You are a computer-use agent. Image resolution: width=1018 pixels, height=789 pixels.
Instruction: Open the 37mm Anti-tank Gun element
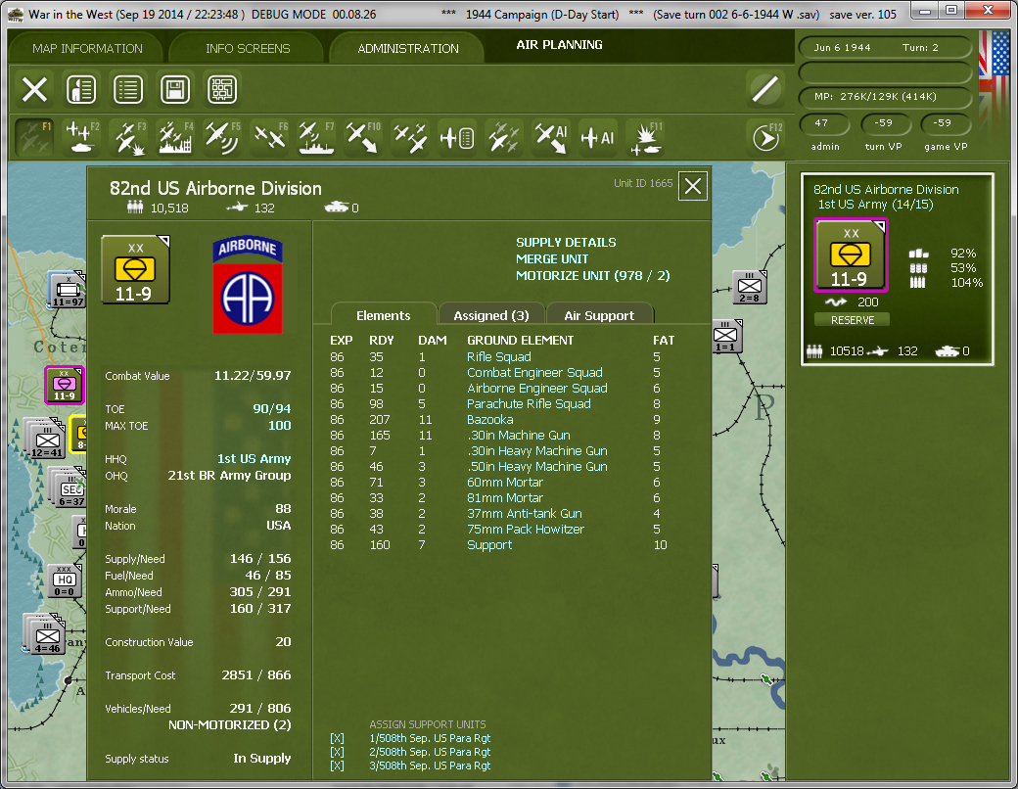[x=524, y=514]
